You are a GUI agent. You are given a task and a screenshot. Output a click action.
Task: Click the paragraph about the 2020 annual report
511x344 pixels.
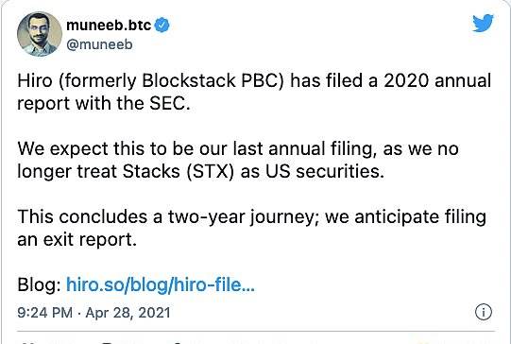click(x=254, y=92)
